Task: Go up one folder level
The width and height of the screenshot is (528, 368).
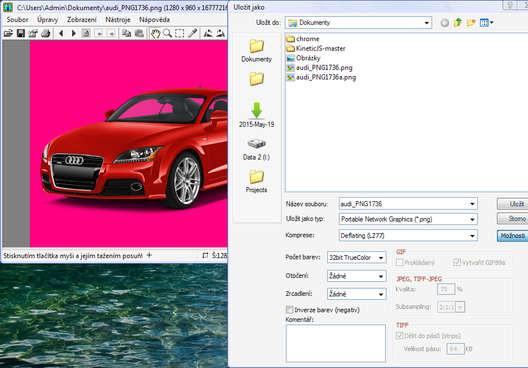Action: pos(457,23)
